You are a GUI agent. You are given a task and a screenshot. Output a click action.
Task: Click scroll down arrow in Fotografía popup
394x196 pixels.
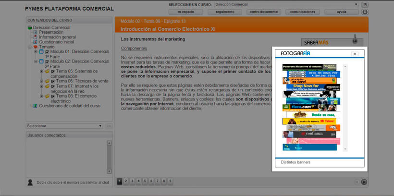click(x=345, y=149)
